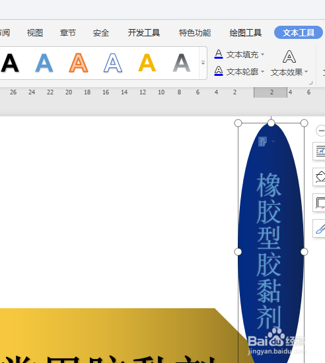Open the 绘图工具 tab

click(246, 33)
